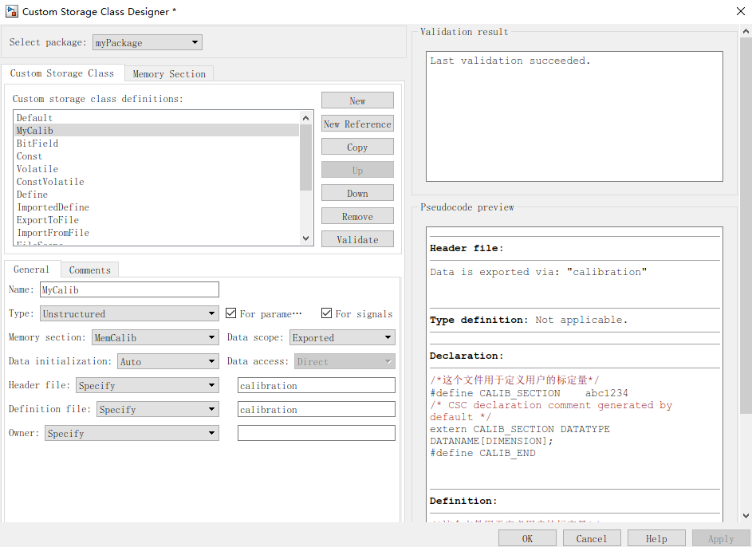Switch to the Memory Section tab

coord(169,74)
